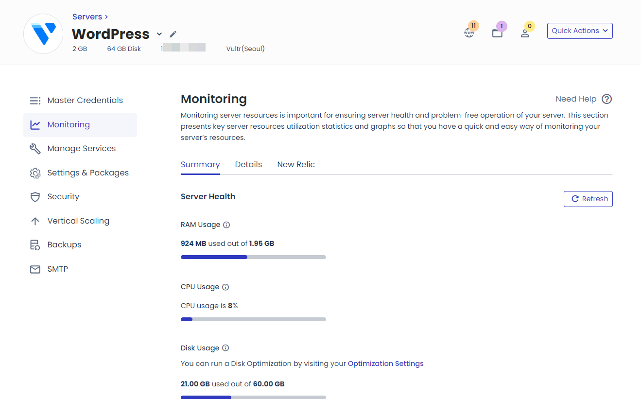Click the 64 GB Disk label
This screenshot has width=641, height=399.
(124, 49)
